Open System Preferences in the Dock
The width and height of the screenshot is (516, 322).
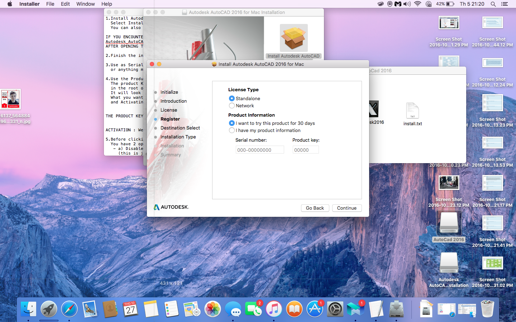tap(335, 309)
